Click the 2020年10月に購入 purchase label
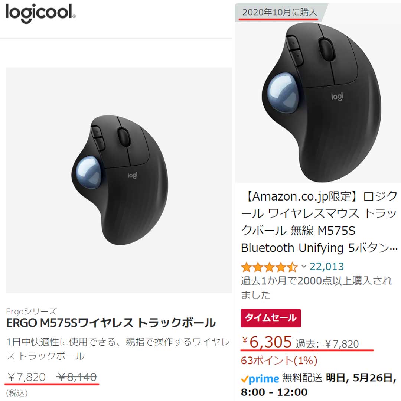Image resolution: width=401 pixels, height=401 pixels. click(280, 12)
